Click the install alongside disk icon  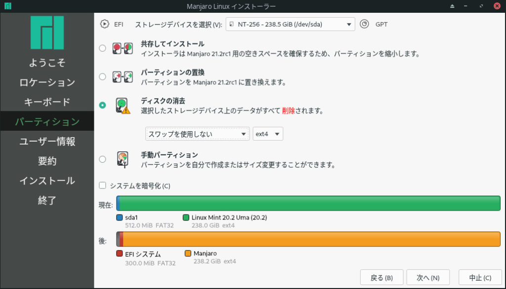[x=123, y=48]
